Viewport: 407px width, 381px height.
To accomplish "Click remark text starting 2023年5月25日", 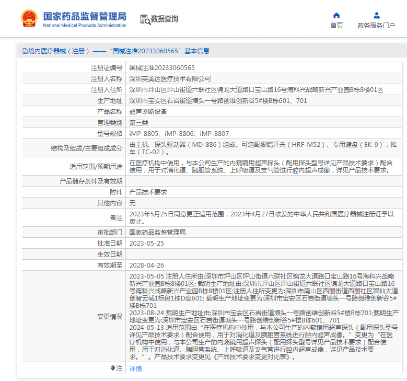I will (x=262, y=217).
